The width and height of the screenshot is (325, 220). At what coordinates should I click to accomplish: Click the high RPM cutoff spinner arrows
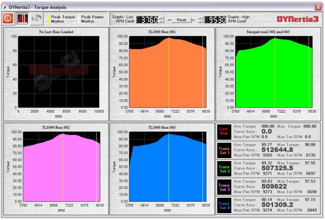click(201, 20)
